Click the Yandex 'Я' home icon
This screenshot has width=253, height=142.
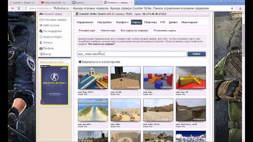pyautogui.click(x=19, y=8)
